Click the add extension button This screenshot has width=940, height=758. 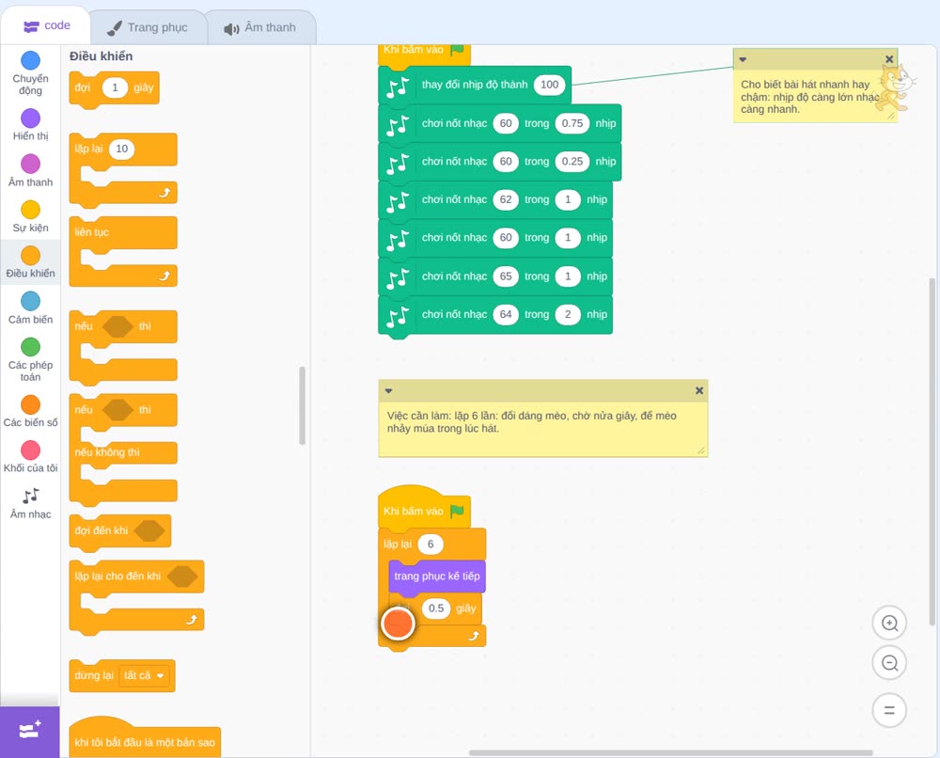(x=30, y=731)
